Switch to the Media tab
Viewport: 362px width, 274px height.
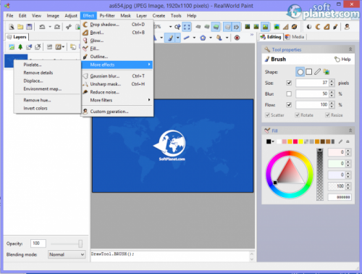click(x=295, y=37)
